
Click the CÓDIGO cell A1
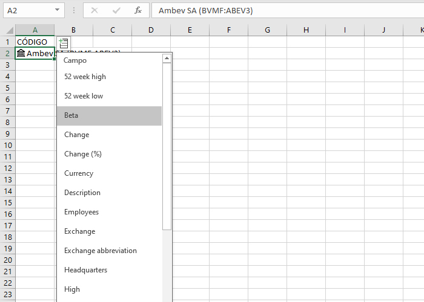35,42
